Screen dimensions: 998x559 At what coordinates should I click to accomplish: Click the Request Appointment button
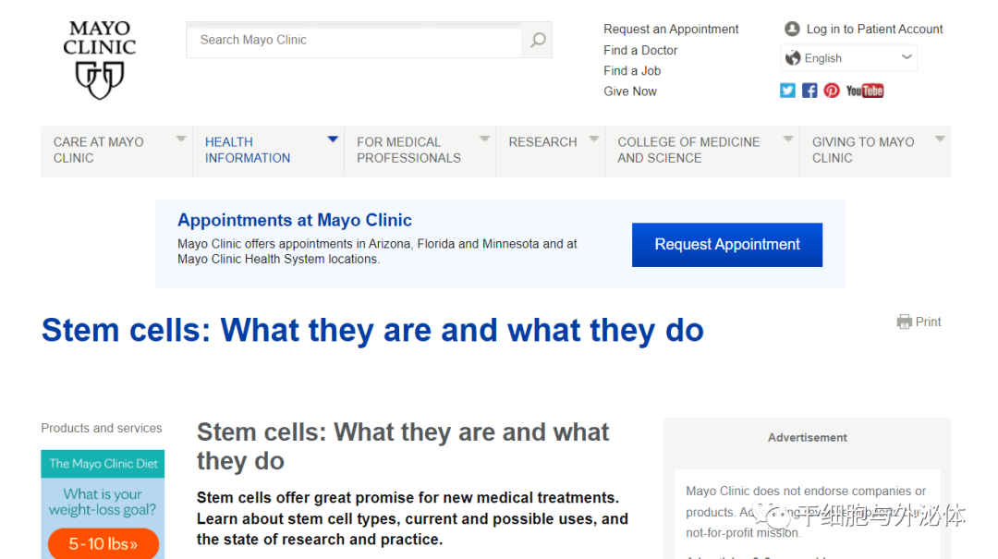[x=727, y=245]
